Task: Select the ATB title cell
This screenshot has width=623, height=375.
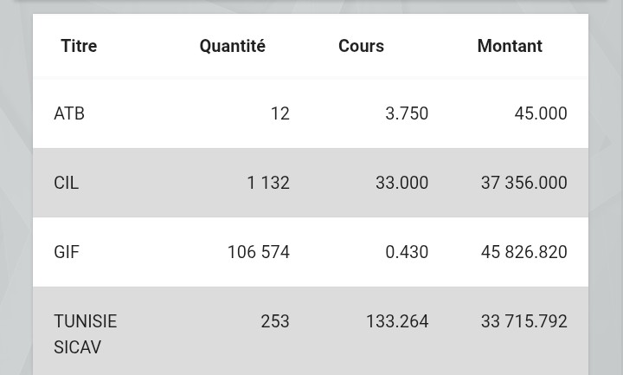Action: [x=69, y=113]
